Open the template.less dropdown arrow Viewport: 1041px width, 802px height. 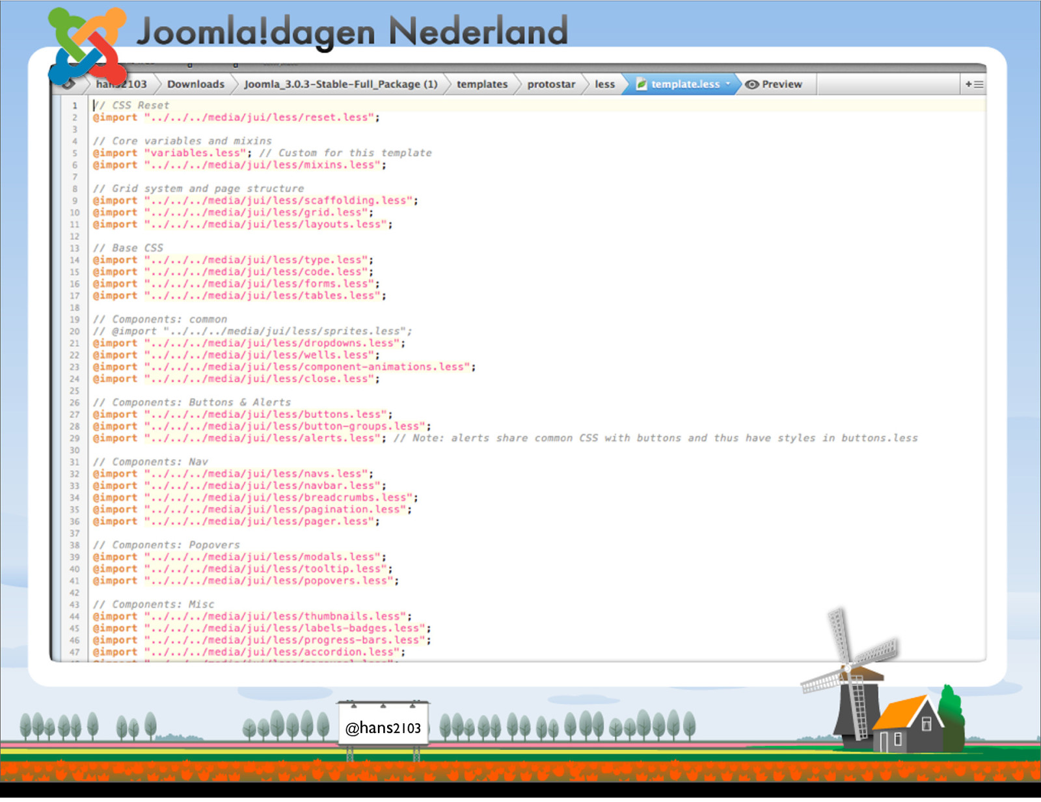point(728,83)
